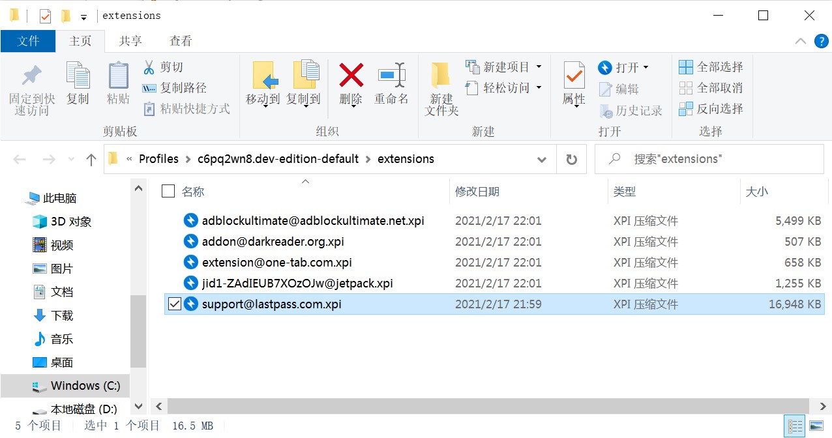Open the customize Quick Access Toolbar dropdown

pyautogui.click(x=83, y=16)
